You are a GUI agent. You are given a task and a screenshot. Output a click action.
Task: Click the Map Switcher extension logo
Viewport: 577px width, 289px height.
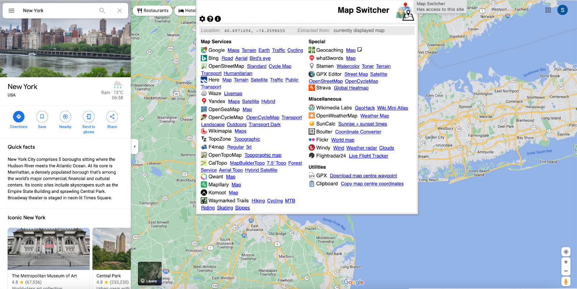pos(405,11)
